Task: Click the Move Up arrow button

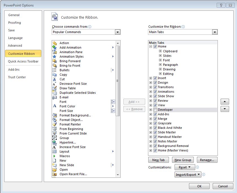Action: tap(225, 102)
